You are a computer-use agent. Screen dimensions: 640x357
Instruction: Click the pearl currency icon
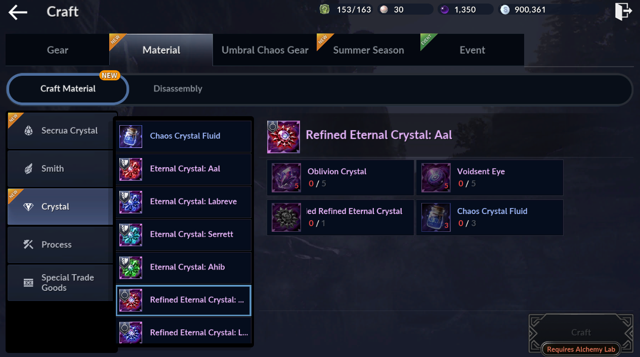(384, 10)
